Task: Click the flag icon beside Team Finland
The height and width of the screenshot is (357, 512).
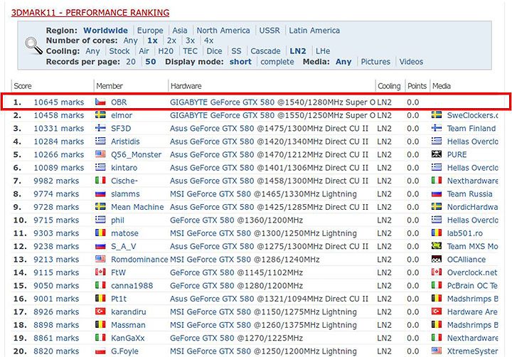Action: pyautogui.click(x=437, y=128)
